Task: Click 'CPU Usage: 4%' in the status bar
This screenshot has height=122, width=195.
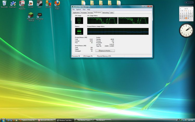Action: [88, 56]
